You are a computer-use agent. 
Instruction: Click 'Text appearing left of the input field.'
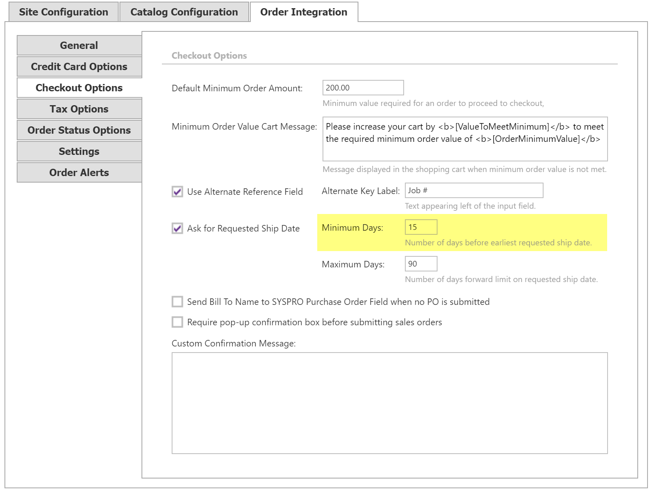(x=470, y=206)
